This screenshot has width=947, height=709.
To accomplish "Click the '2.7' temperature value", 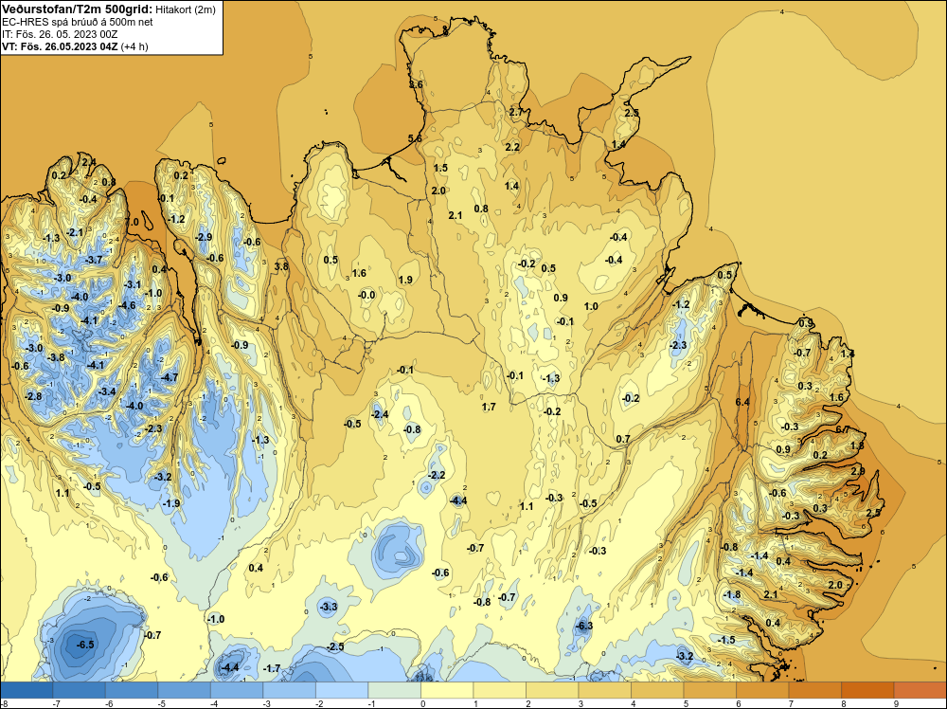I will pyautogui.click(x=516, y=112).
